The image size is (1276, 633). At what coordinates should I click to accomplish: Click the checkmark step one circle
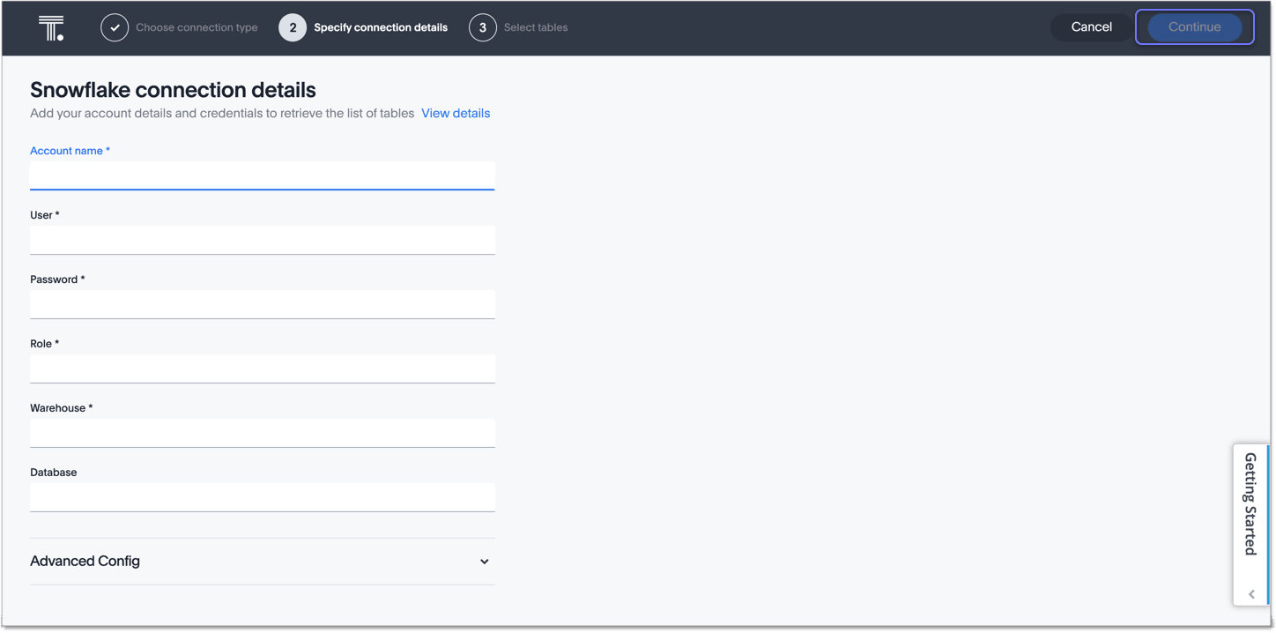115,27
